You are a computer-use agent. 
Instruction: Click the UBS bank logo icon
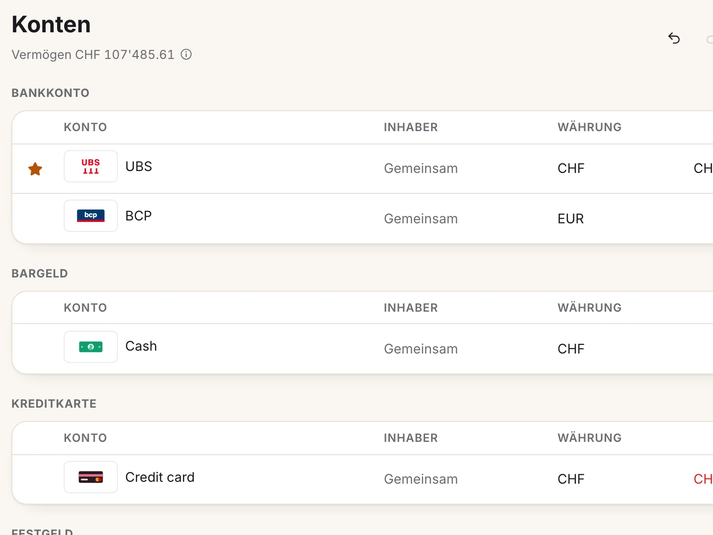click(x=91, y=166)
